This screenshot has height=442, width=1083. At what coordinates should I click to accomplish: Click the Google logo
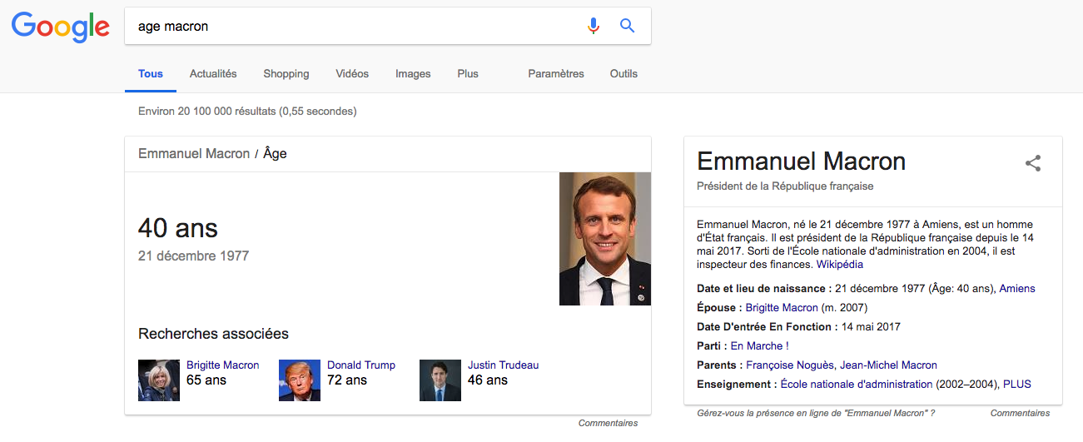[x=61, y=27]
